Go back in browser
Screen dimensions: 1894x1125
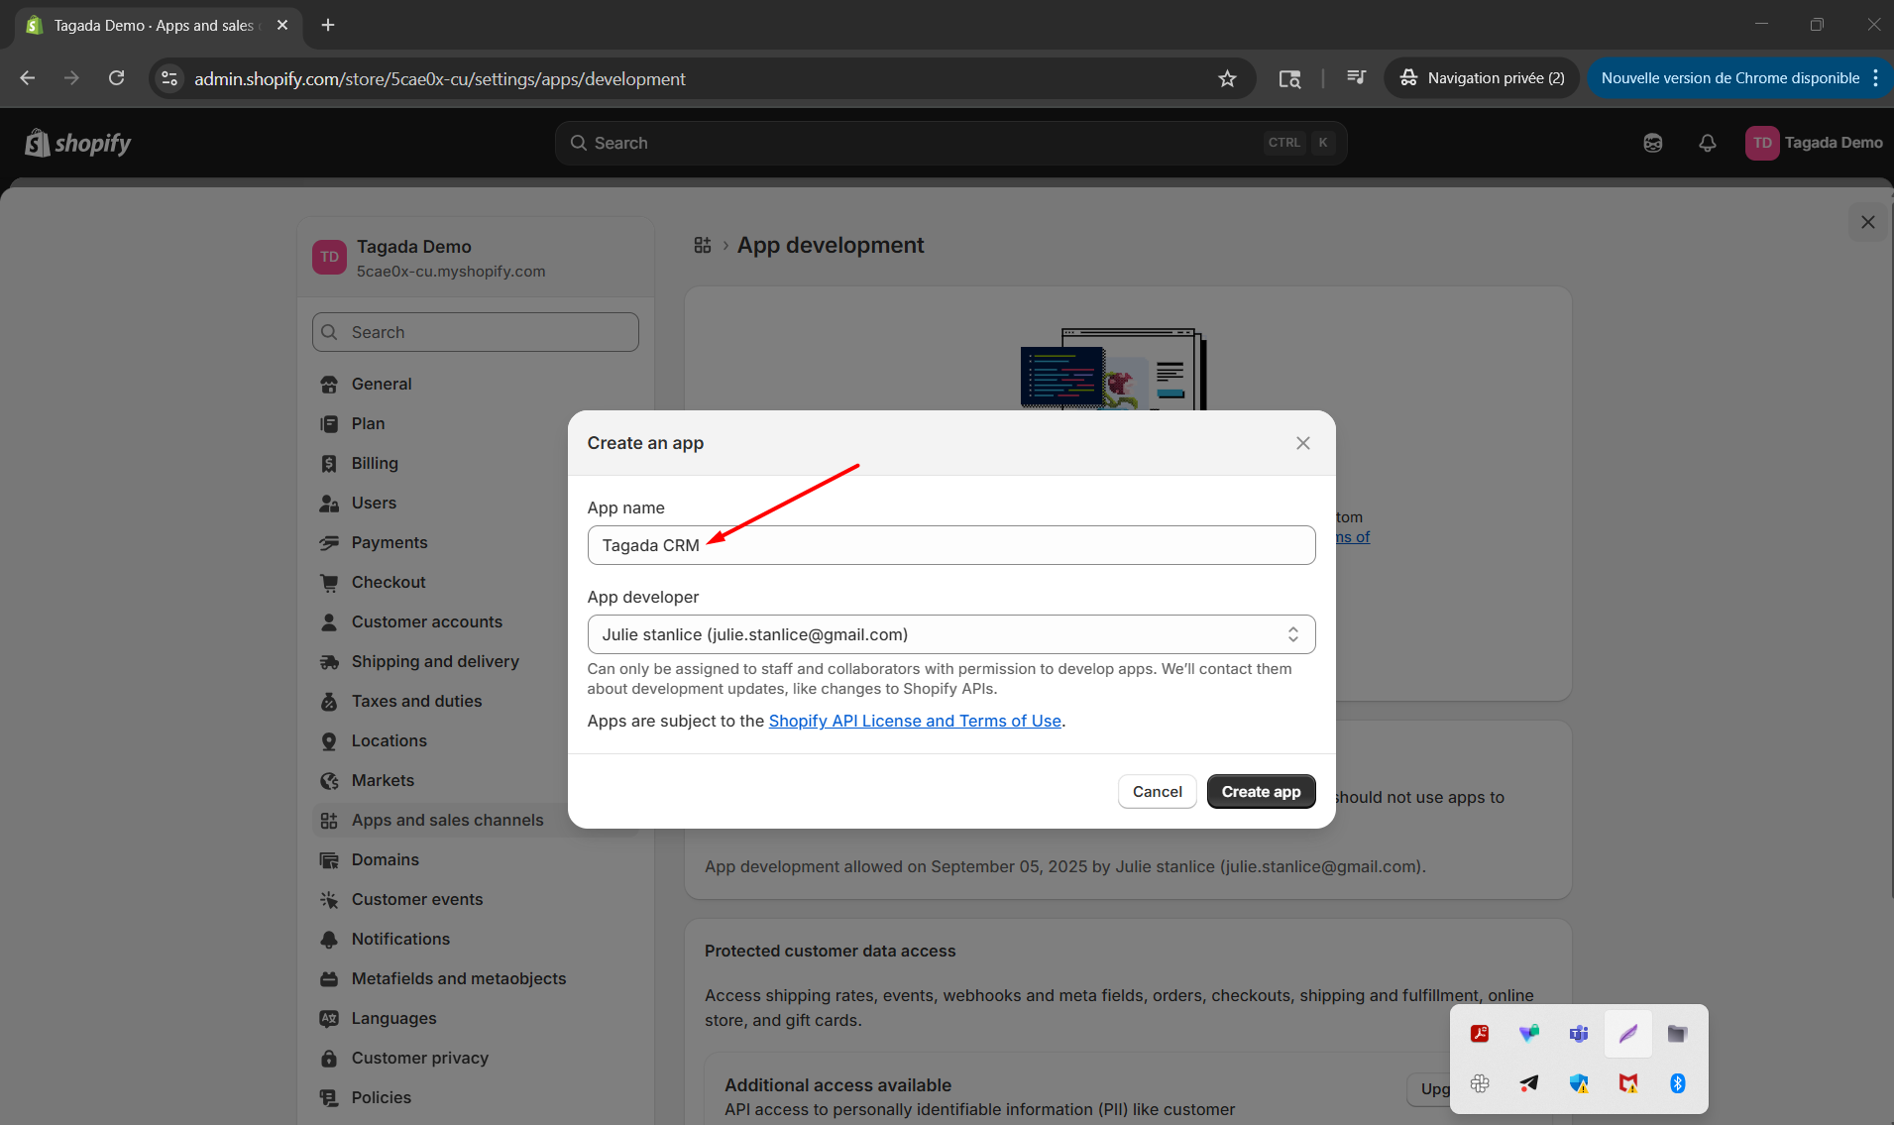point(28,78)
